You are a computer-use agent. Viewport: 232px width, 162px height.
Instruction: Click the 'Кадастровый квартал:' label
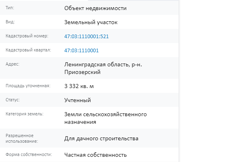28,50
